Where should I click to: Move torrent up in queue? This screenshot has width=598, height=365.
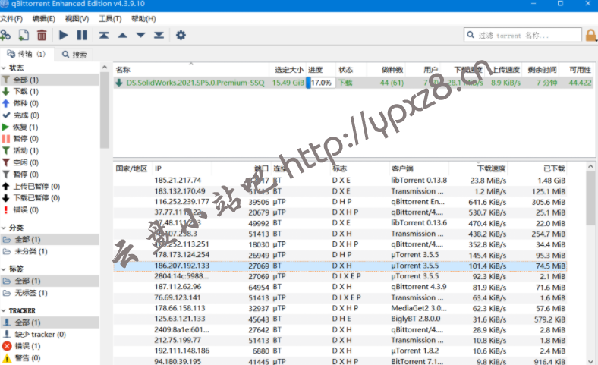click(x=122, y=35)
